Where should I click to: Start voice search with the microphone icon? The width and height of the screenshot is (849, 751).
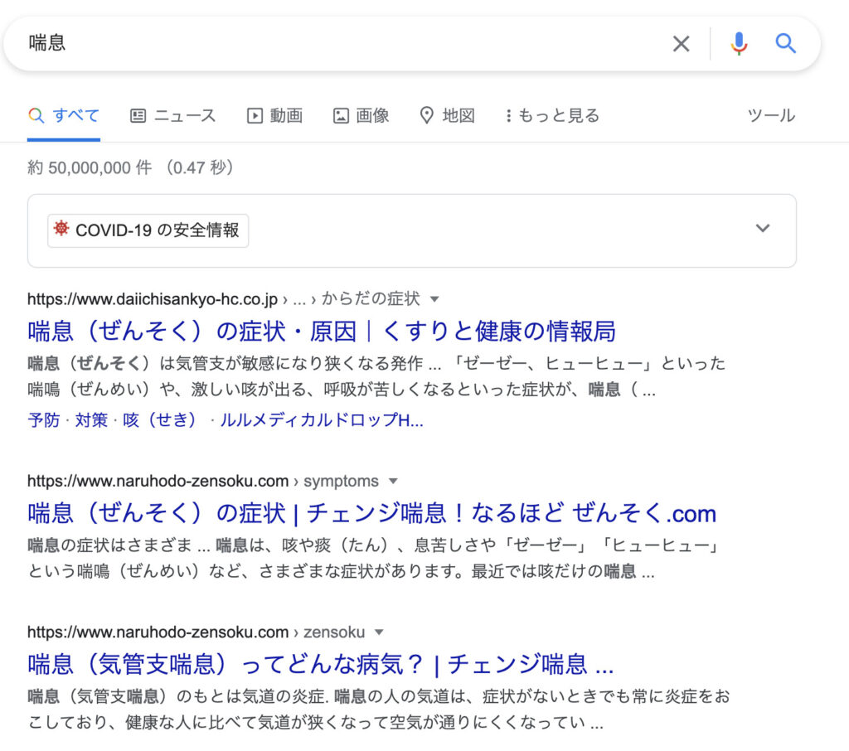[x=739, y=43]
